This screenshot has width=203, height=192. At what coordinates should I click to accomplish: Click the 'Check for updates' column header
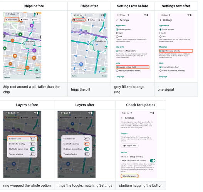pyautogui.click(x=141, y=105)
